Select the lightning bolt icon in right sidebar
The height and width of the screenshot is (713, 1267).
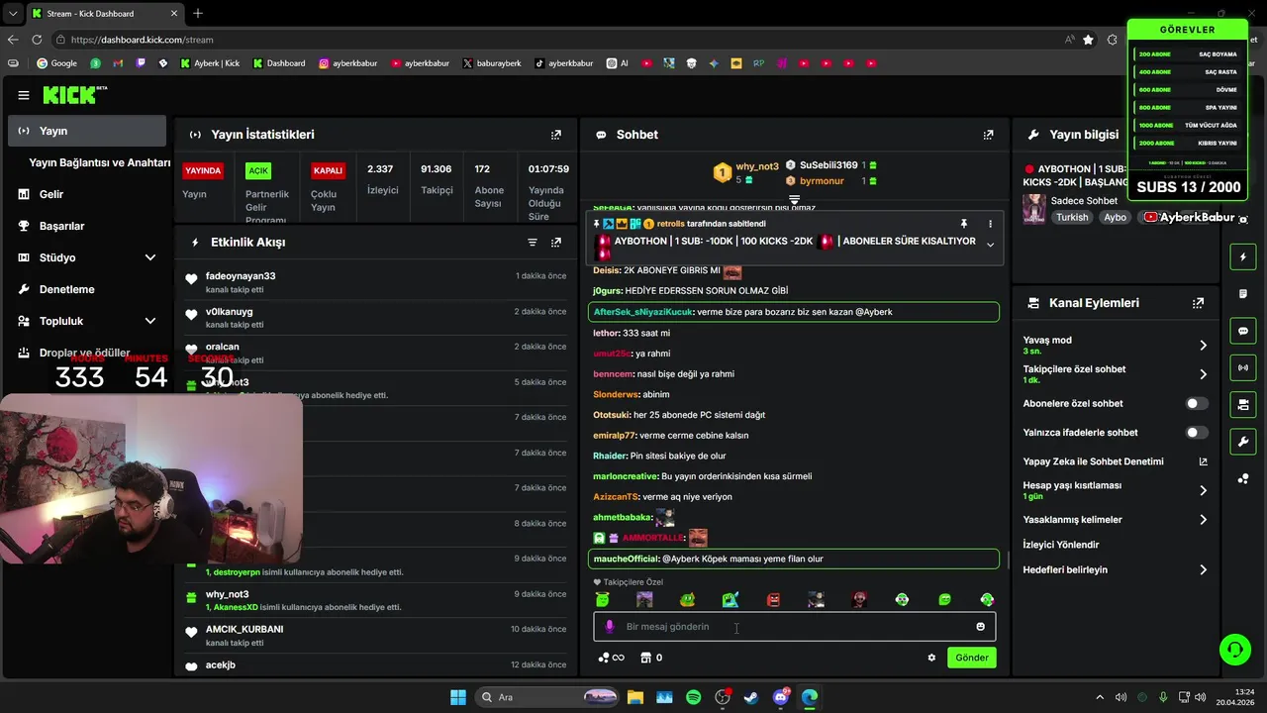[x=1243, y=257]
